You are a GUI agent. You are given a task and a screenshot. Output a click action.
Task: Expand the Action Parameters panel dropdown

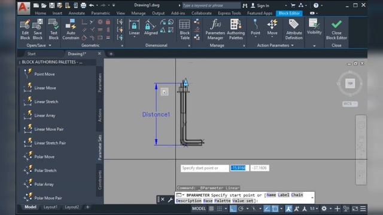pyautogui.click(x=293, y=45)
